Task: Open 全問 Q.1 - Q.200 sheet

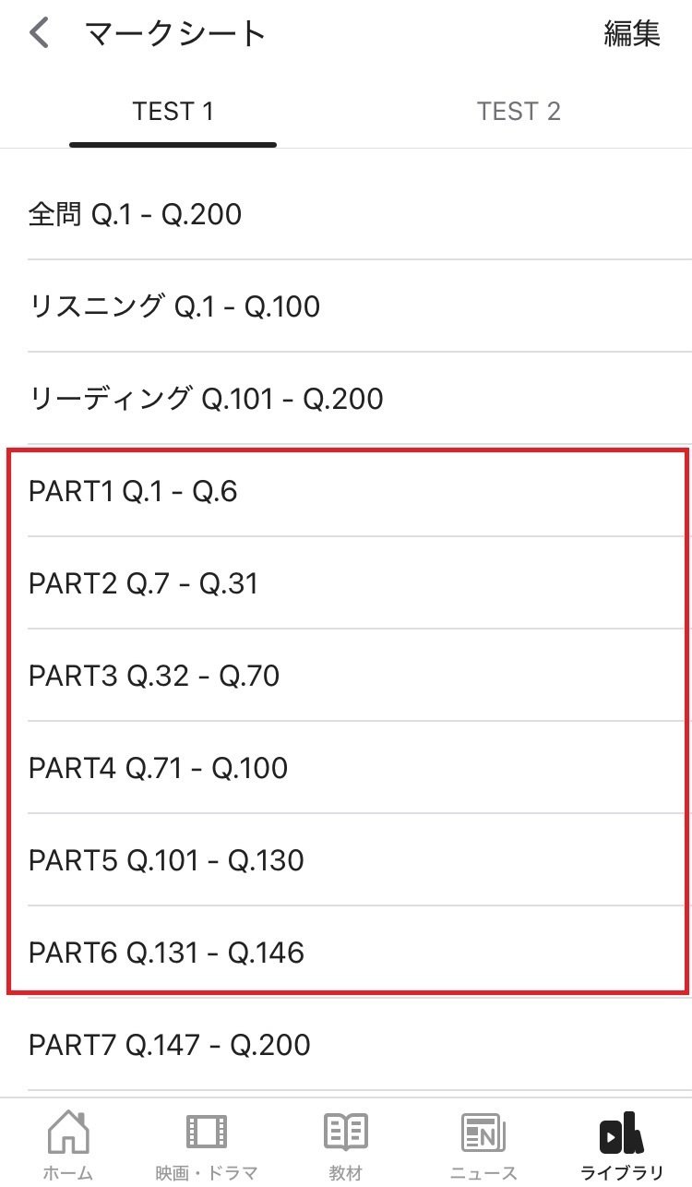Action: (346, 214)
